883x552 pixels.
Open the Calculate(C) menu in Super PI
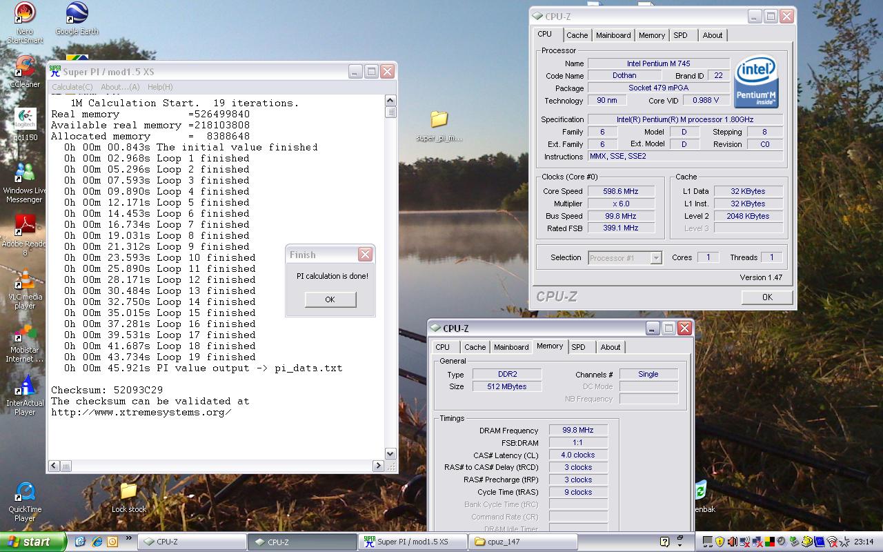point(72,87)
